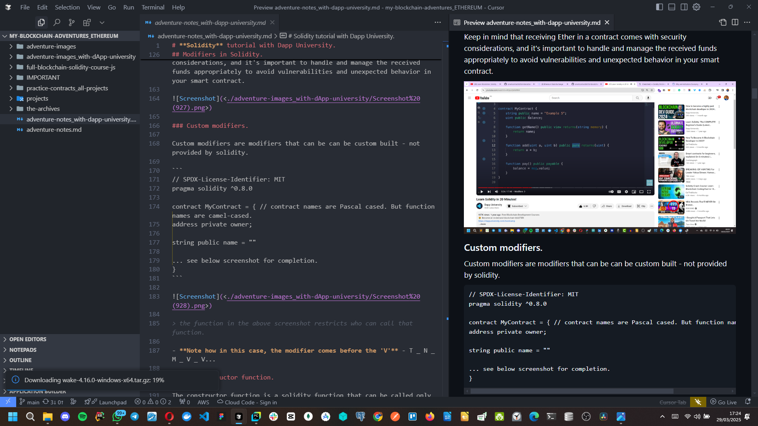758x426 pixels.
Task: Expand the OUTLINE section
Action: 70,360
